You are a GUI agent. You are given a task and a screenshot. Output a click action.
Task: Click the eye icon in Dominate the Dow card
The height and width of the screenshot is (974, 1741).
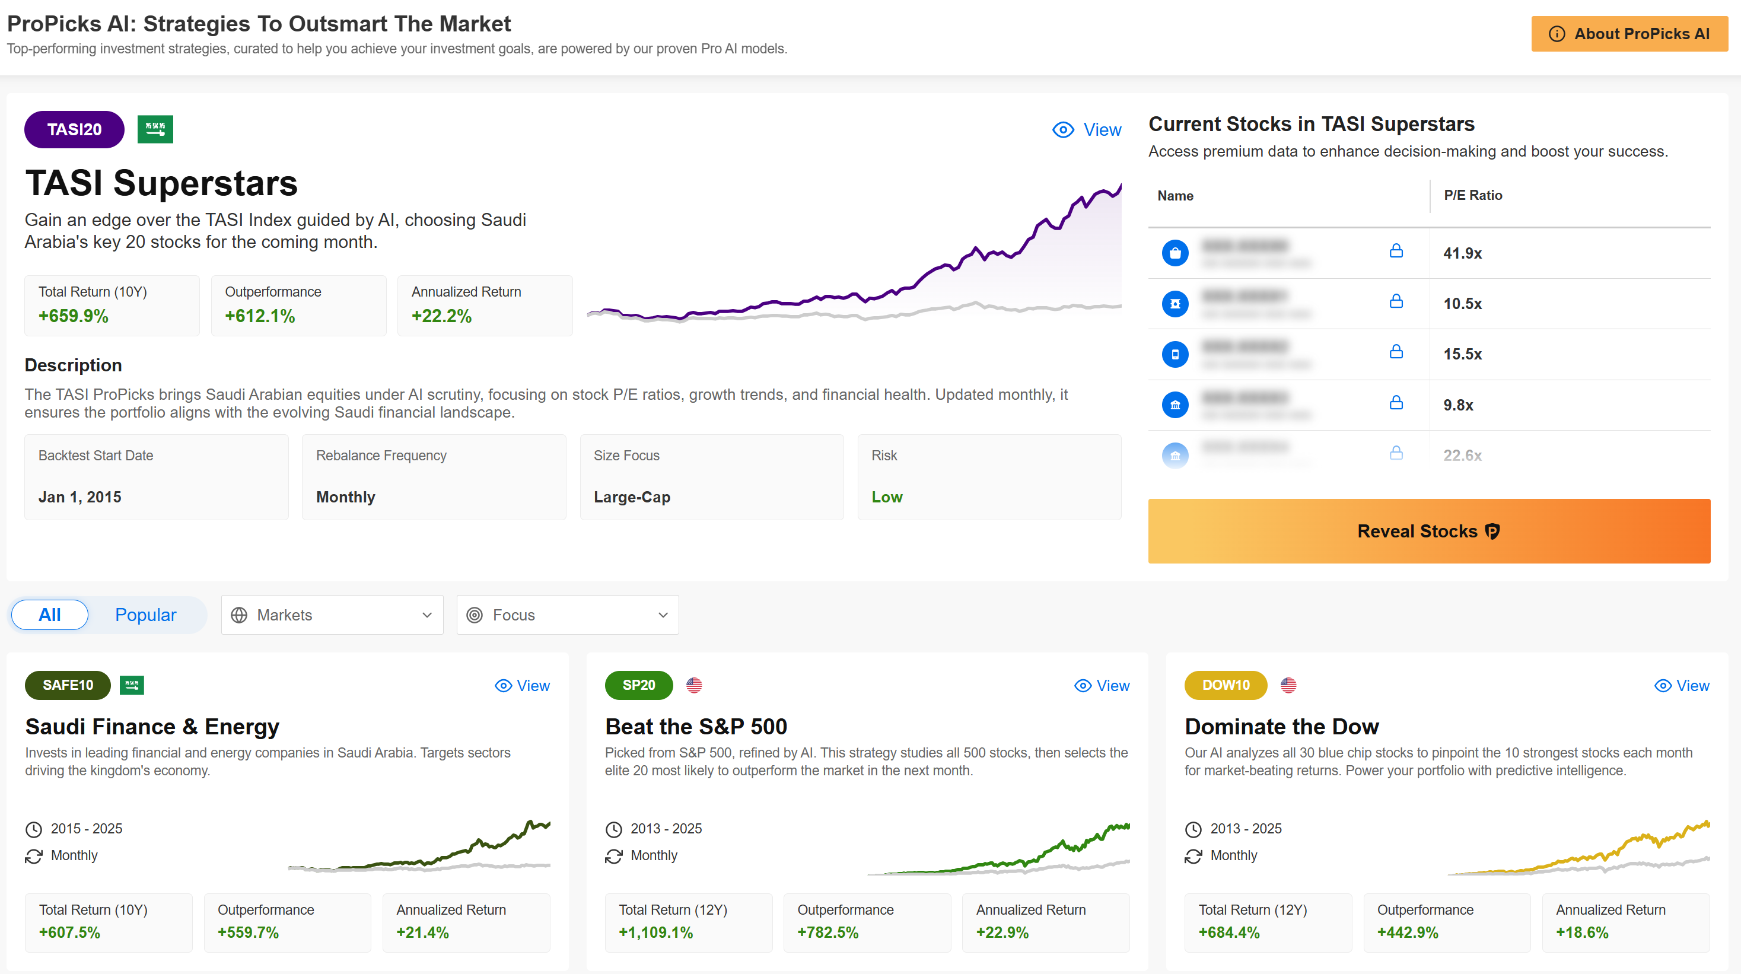(1663, 686)
